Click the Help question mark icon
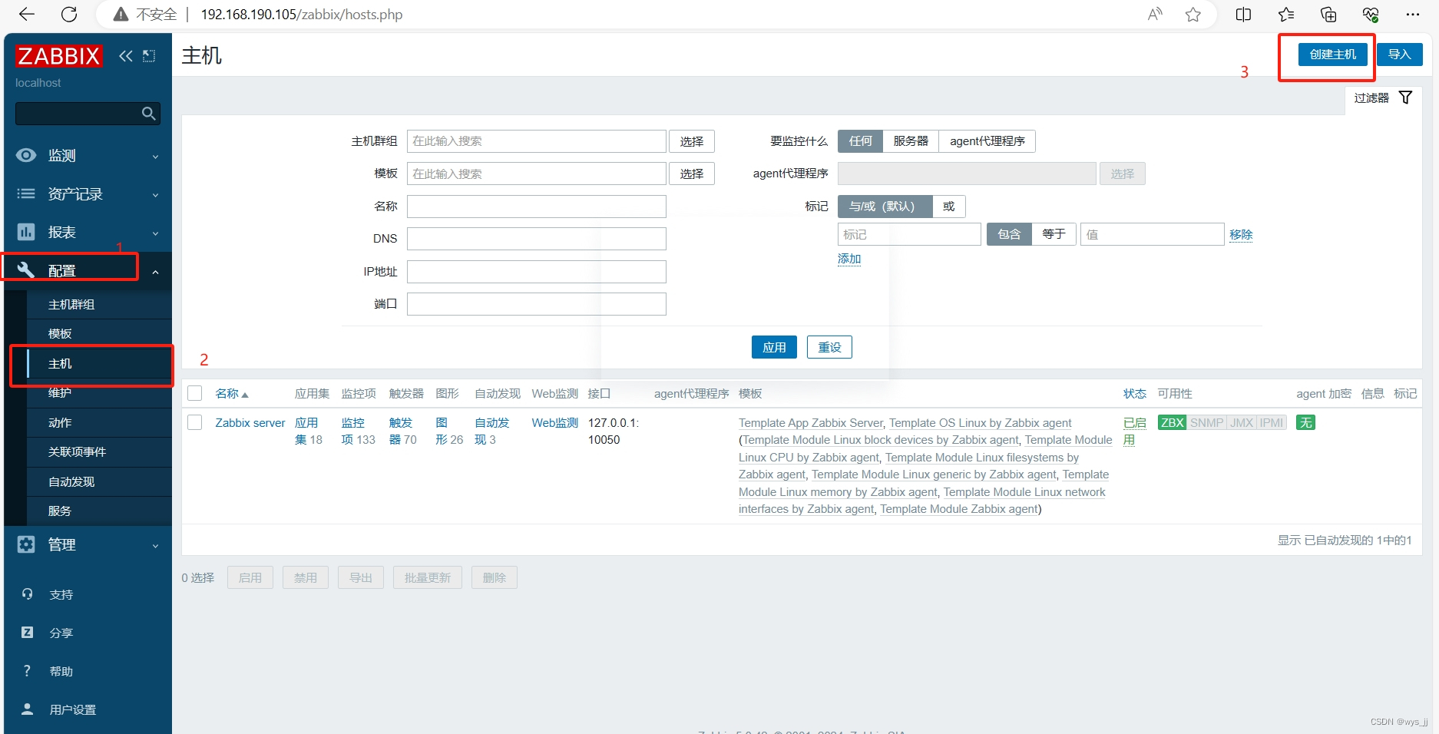This screenshot has width=1439, height=734. click(28, 671)
